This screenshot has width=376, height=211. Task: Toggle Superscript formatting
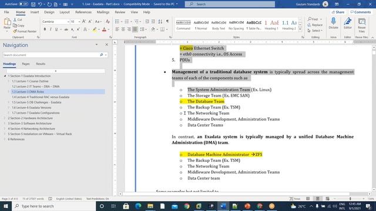click(78, 29)
